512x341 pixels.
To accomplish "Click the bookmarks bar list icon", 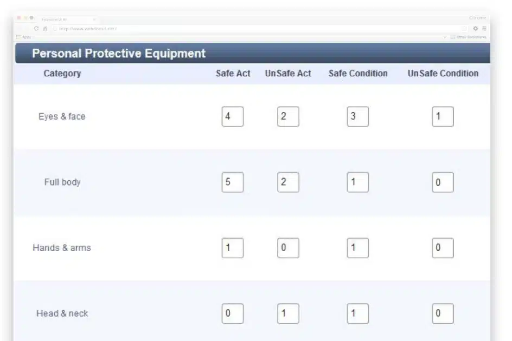I will (18, 36).
